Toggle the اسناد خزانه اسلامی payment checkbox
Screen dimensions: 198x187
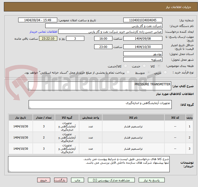tap(128, 72)
